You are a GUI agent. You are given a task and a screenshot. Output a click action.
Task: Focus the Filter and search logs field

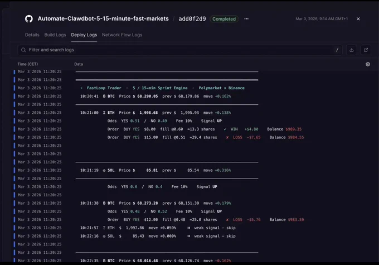click(179, 50)
